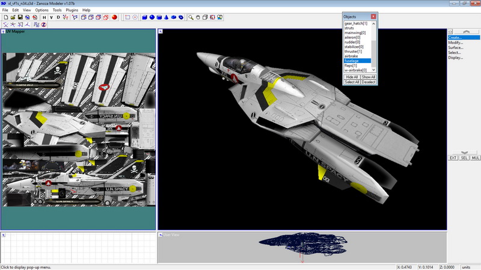The width and height of the screenshot is (481, 270).
Task: Create a torus primitive
Action: pos(174,17)
